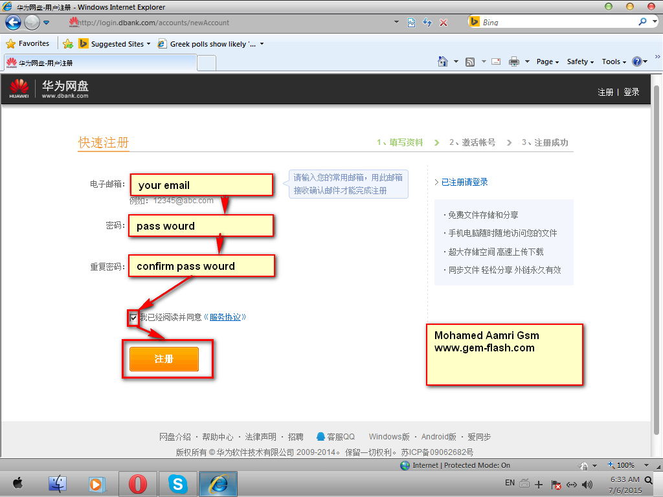The width and height of the screenshot is (663, 497).
Task: Expand the Home button dropdown arrow
Action: click(456, 61)
